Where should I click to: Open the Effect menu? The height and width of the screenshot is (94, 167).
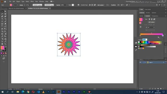[x=32, y=2]
